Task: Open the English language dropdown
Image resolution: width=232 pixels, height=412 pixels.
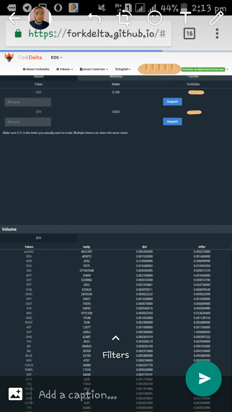Action: (x=123, y=69)
